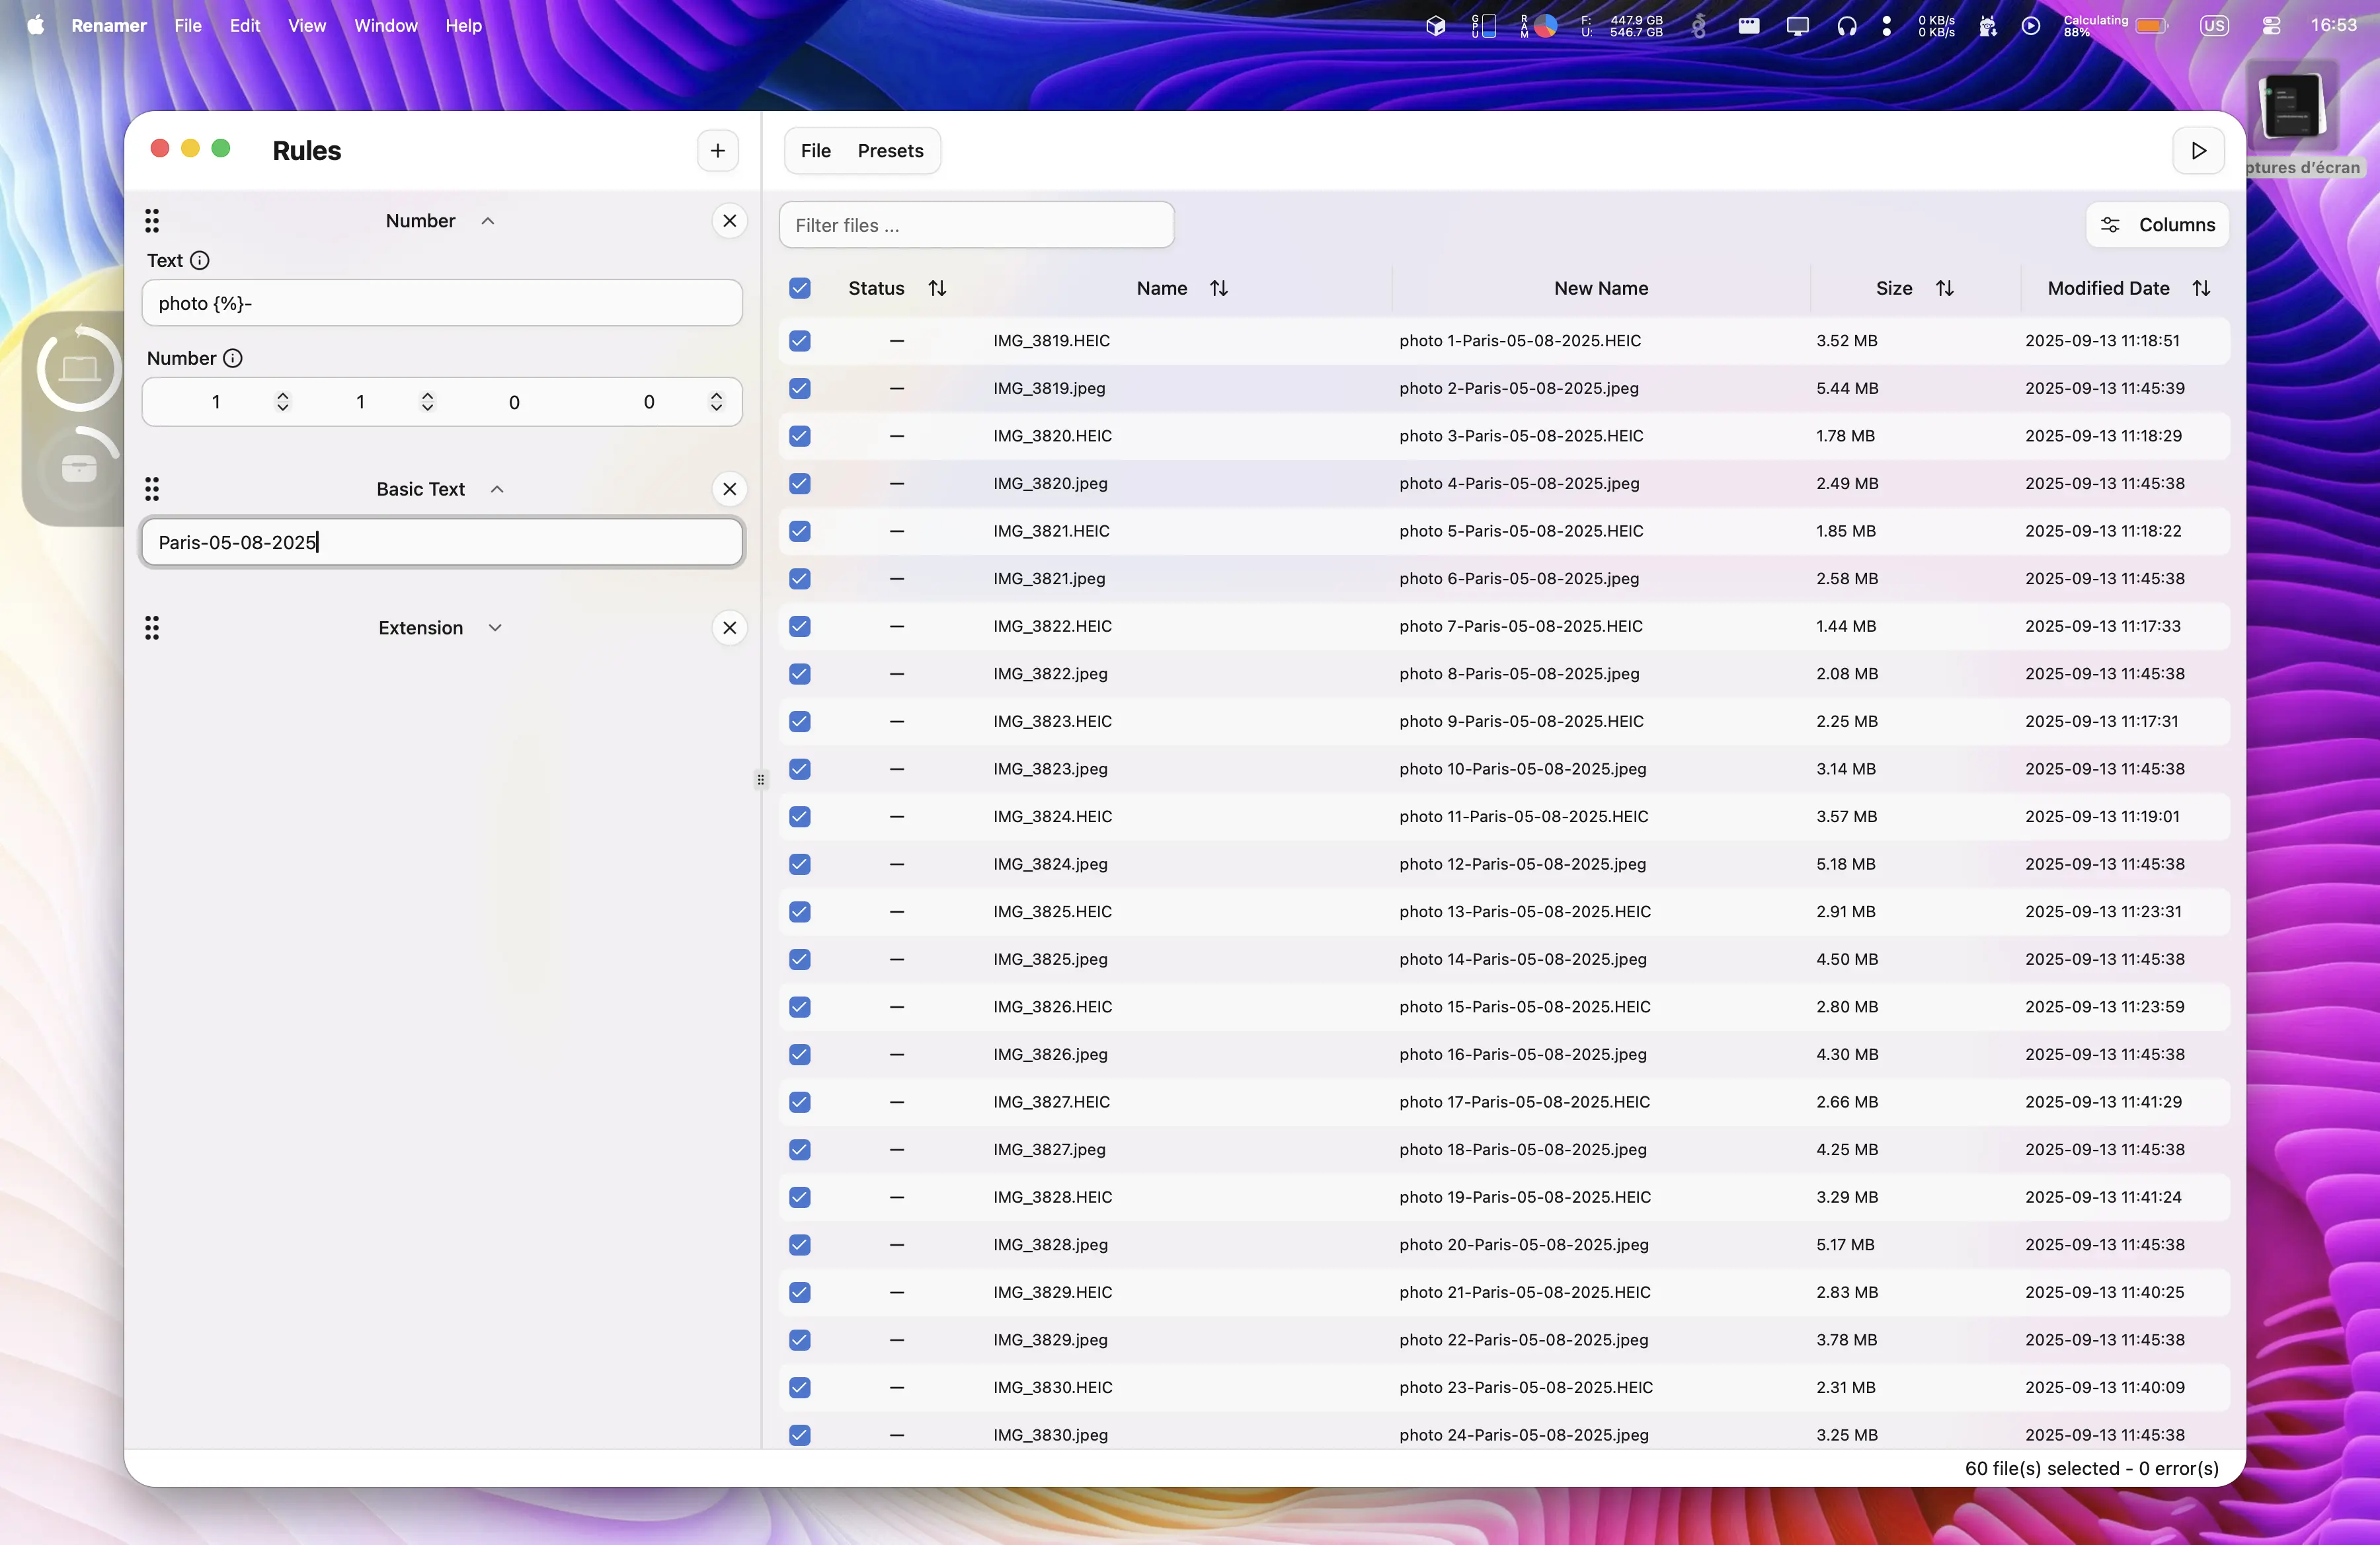
Task: Open the Columns options
Action: (2157, 225)
